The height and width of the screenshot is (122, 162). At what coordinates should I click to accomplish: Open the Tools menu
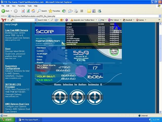tap(29, 6)
